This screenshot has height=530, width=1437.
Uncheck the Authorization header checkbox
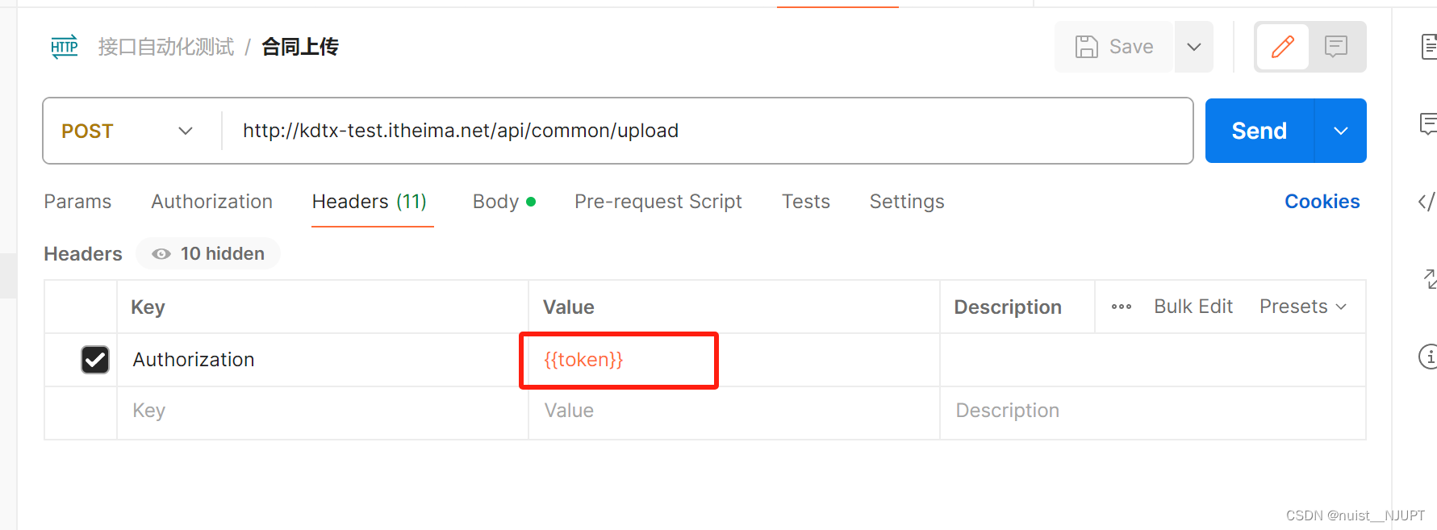[x=95, y=360]
